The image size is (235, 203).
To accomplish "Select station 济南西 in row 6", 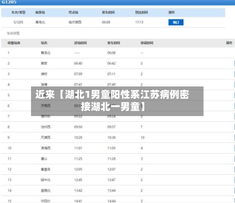I will pos(46,106).
